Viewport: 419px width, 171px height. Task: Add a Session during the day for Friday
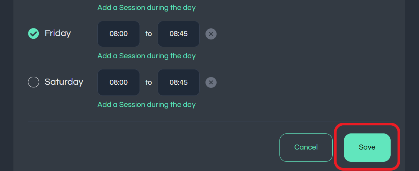[146, 56]
